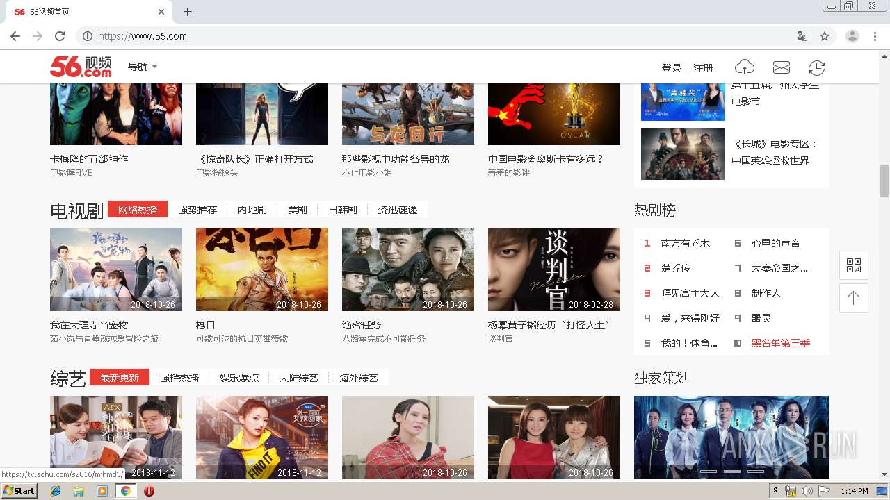Select the 资讯速递 tab
890x500 pixels.
[398, 209]
